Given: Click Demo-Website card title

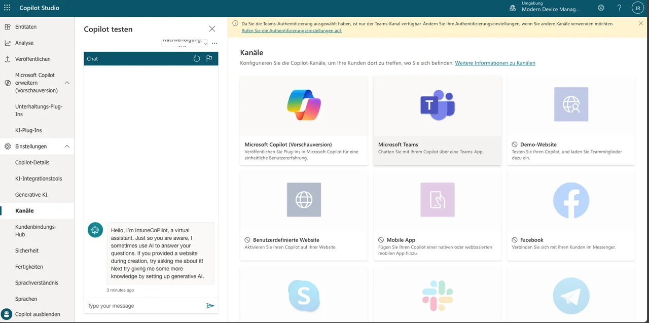Looking at the screenshot, I should pos(538,145).
